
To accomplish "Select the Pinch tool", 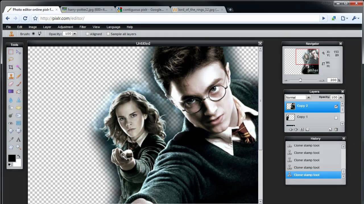I will 18,131.
